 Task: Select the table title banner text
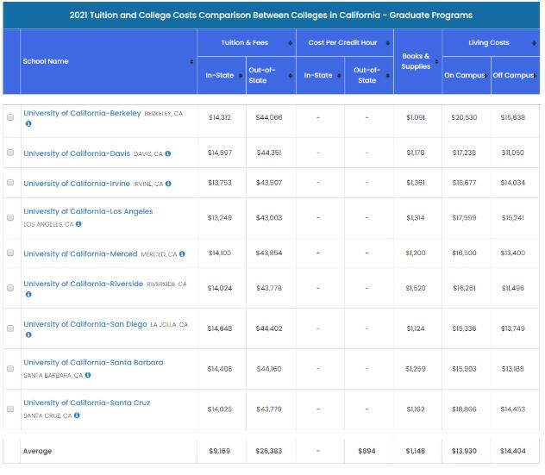pos(271,16)
